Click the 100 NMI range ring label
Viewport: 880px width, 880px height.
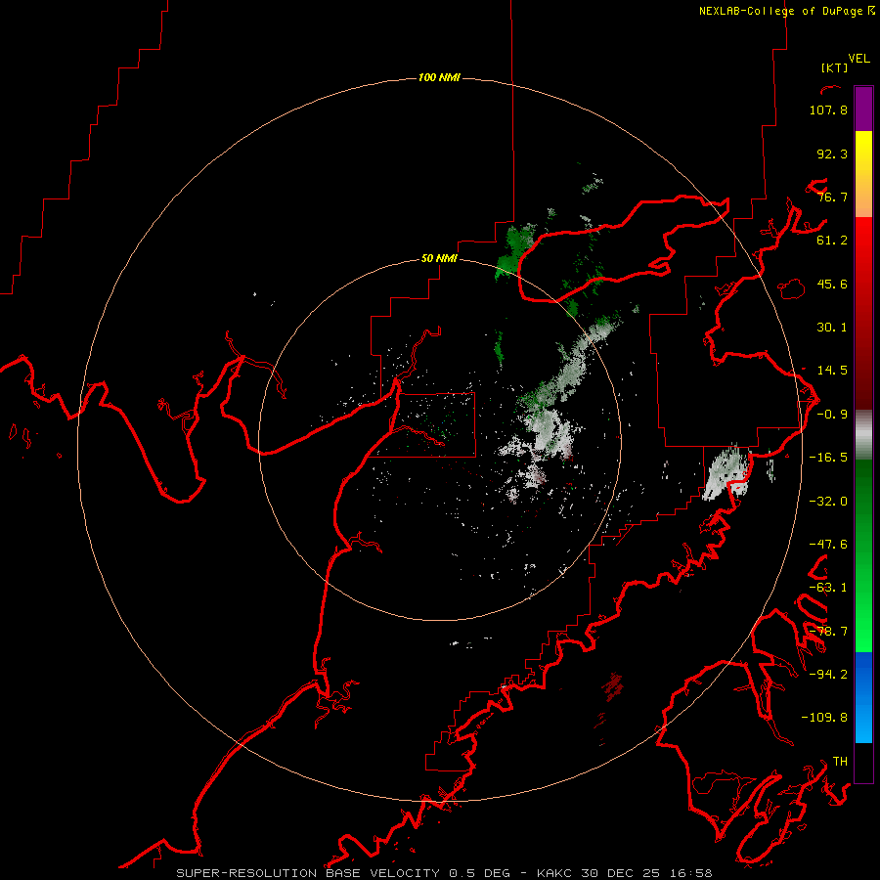(x=439, y=77)
